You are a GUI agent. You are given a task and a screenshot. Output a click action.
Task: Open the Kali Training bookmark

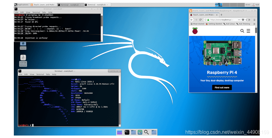(243, 24)
